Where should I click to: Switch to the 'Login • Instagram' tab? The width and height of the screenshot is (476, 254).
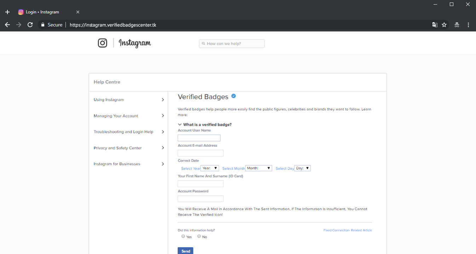point(42,12)
